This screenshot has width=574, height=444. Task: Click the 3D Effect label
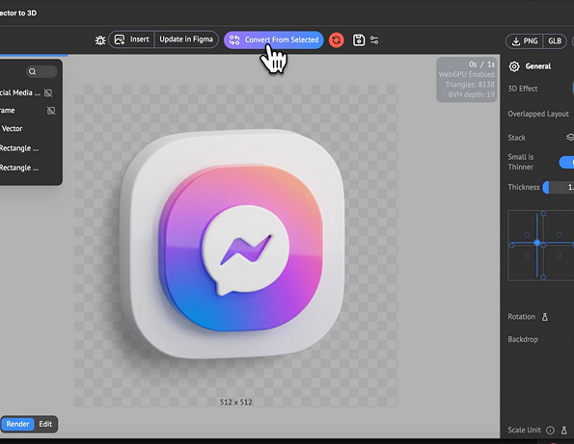click(522, 89)
